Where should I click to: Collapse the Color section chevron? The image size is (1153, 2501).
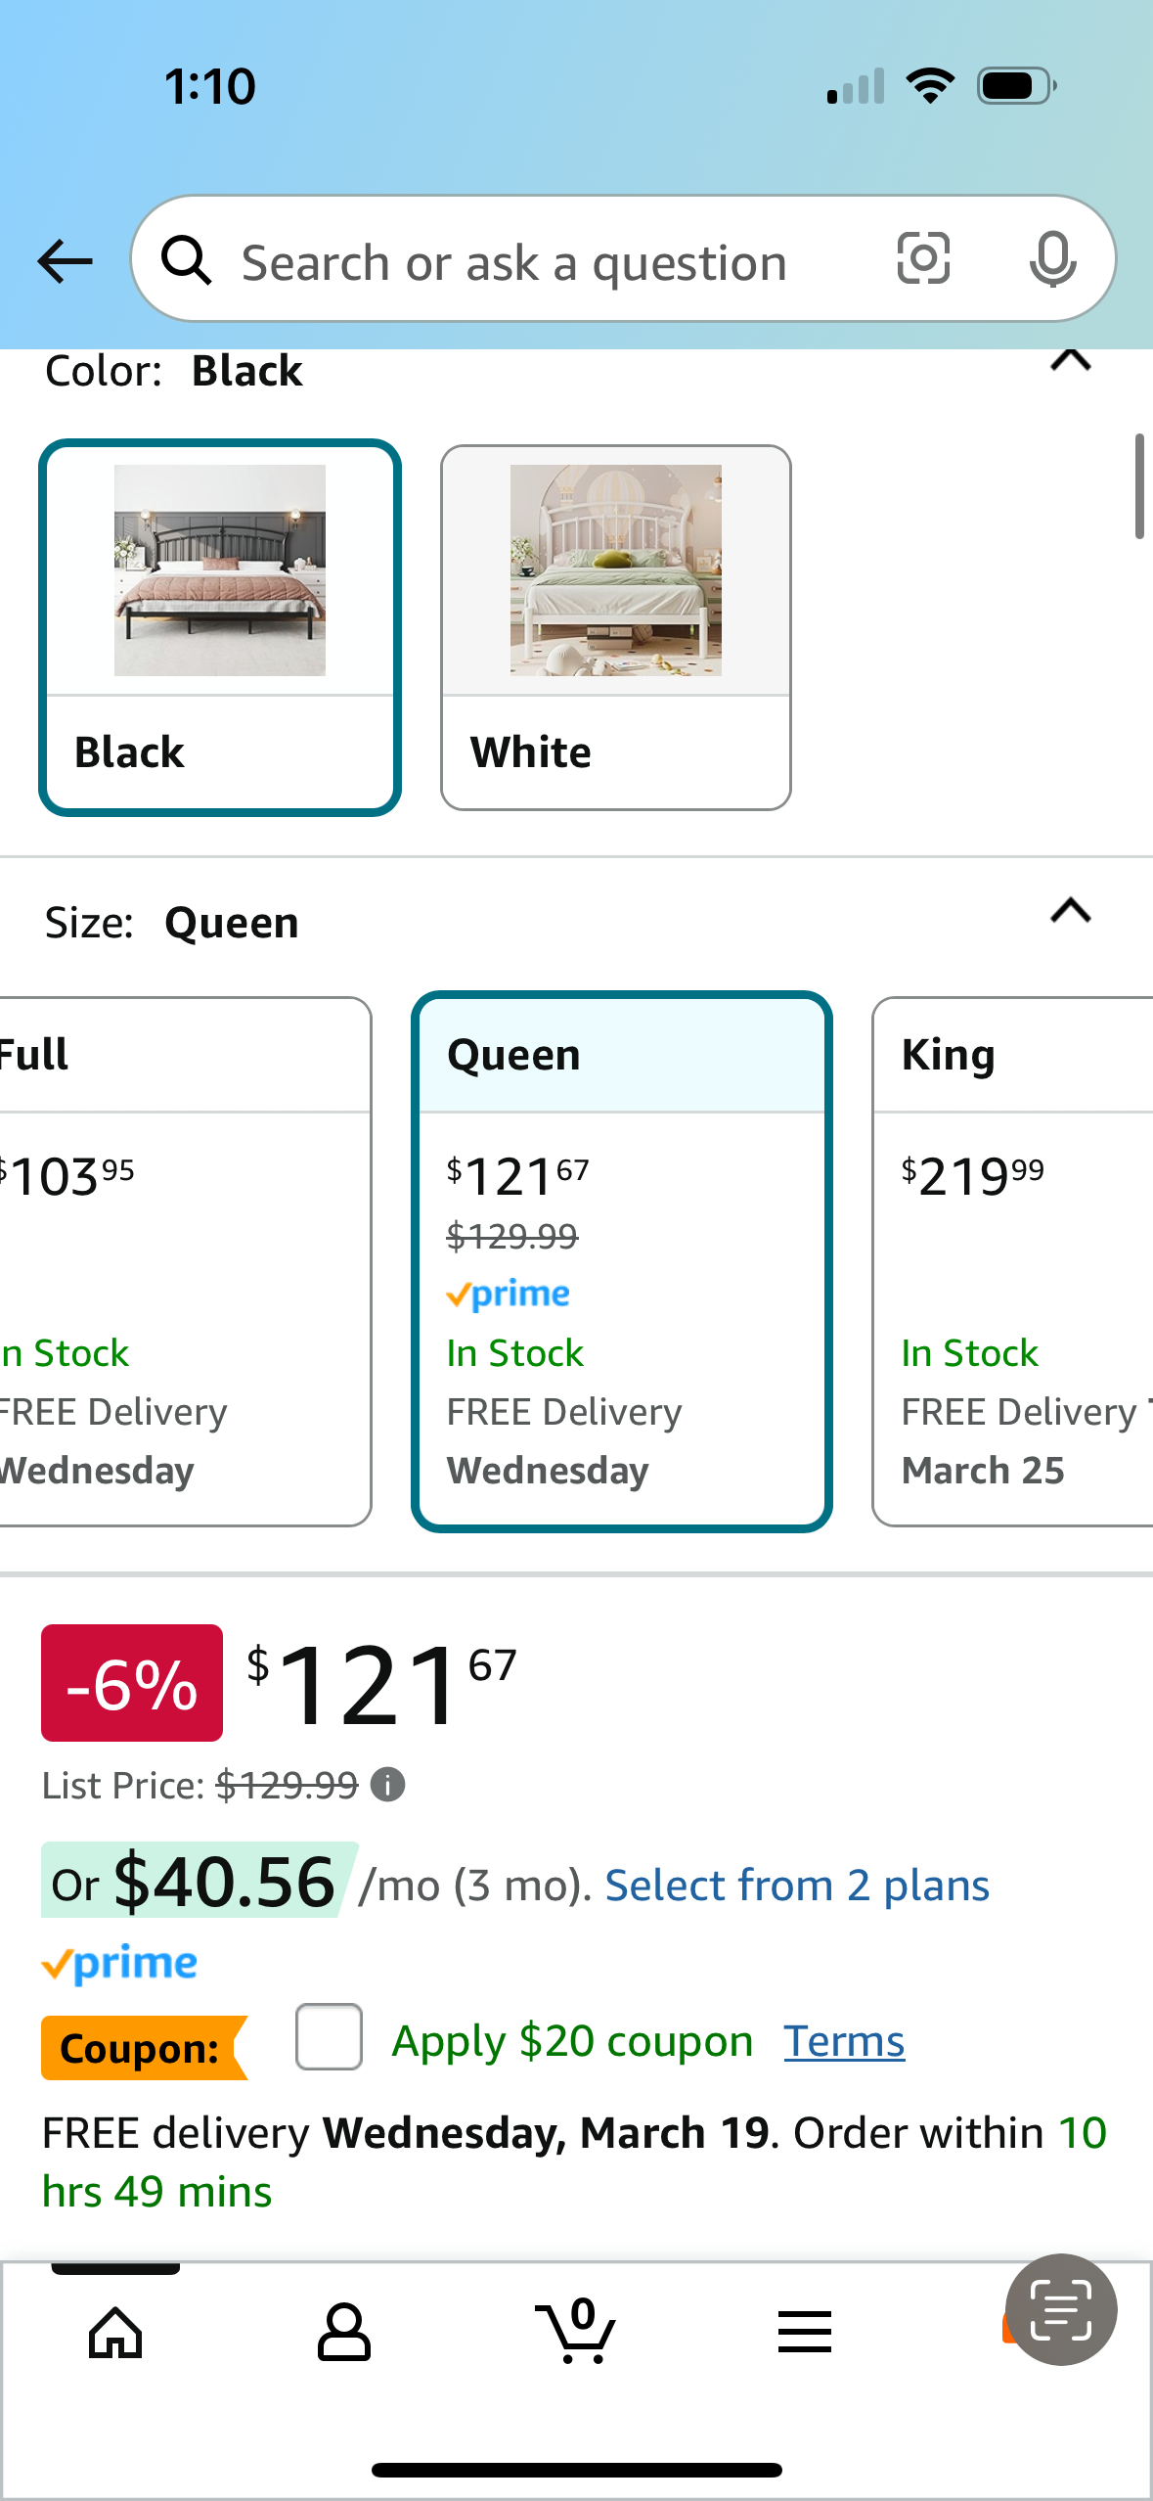[1071, 361]
